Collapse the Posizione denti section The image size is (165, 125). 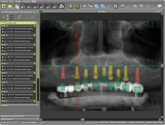tap(2, 23)
